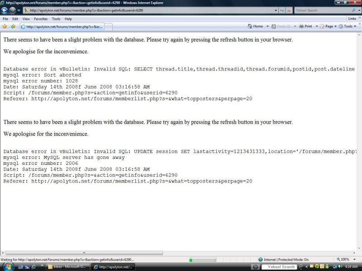Viewport: 362px width, 271px height.
Task: Open the Tools dropdown in command bar
Action: (348, 26)
